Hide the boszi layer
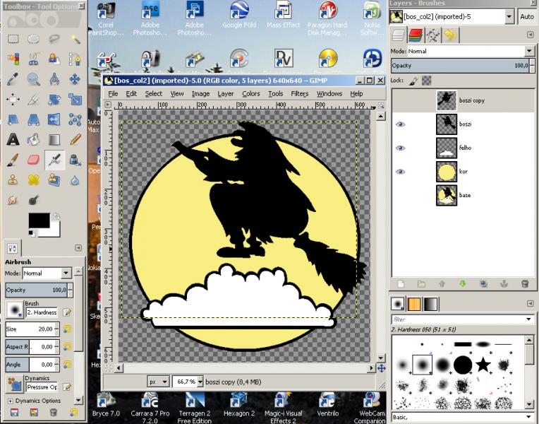Viewport: 539px width, 424px height. pyautogui.click(x=400, y=124)
